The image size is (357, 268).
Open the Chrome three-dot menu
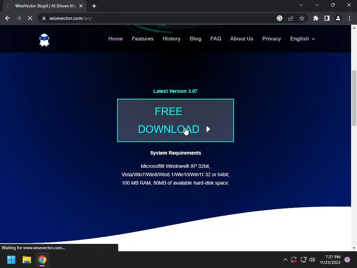coord(349,18)
